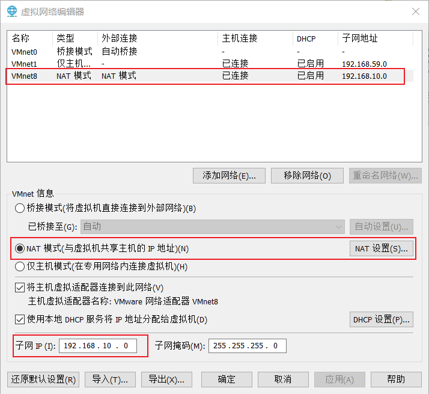Click NAT 模式 external connection cell of VMnet8

(x=119, y=76)
